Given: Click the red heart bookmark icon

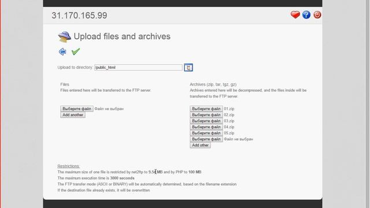Looking at the screenshot, I should [x=295, y=15].
